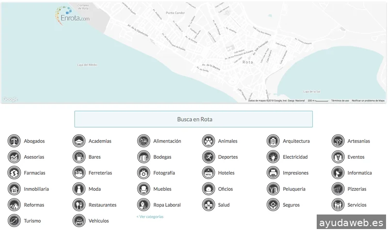Select the Vehículos category link
This screenshot has width=388, height=231.
point(98,221)
